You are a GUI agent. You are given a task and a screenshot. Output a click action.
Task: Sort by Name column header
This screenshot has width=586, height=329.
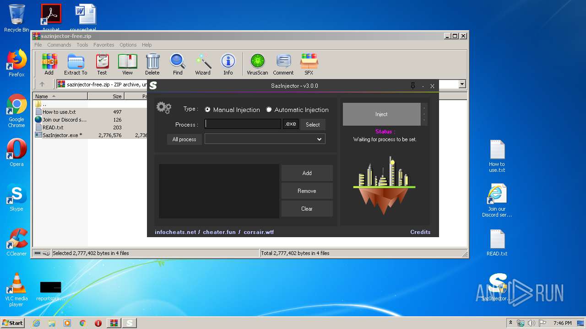click(x=61, y=96)
